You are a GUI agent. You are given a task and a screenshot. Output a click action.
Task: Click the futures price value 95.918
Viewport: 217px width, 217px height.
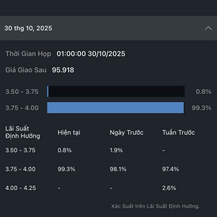click(x=63, y=70)
